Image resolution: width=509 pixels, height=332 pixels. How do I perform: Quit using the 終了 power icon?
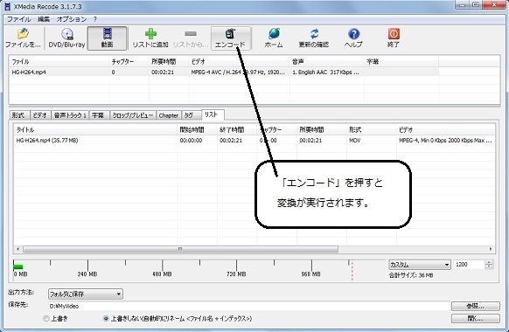pos(394,38)
